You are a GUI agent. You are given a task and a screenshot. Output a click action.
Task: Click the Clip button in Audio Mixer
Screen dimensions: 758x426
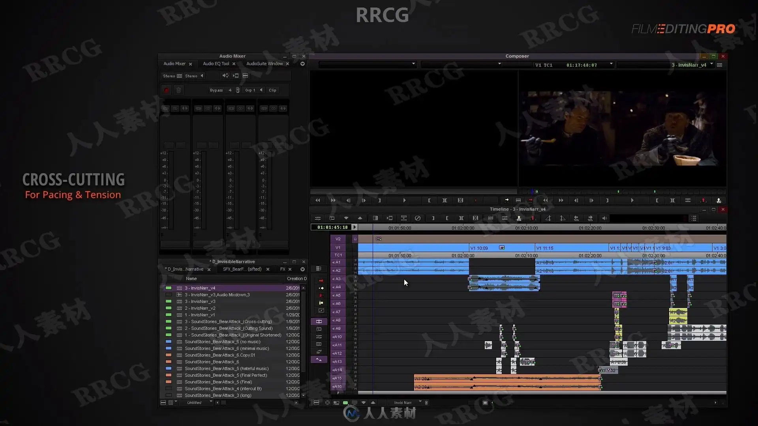point(272,90)
